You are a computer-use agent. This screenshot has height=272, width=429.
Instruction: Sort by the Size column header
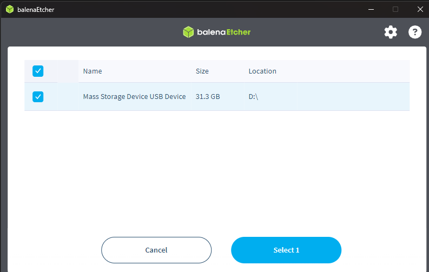click(x=202, y=71)
